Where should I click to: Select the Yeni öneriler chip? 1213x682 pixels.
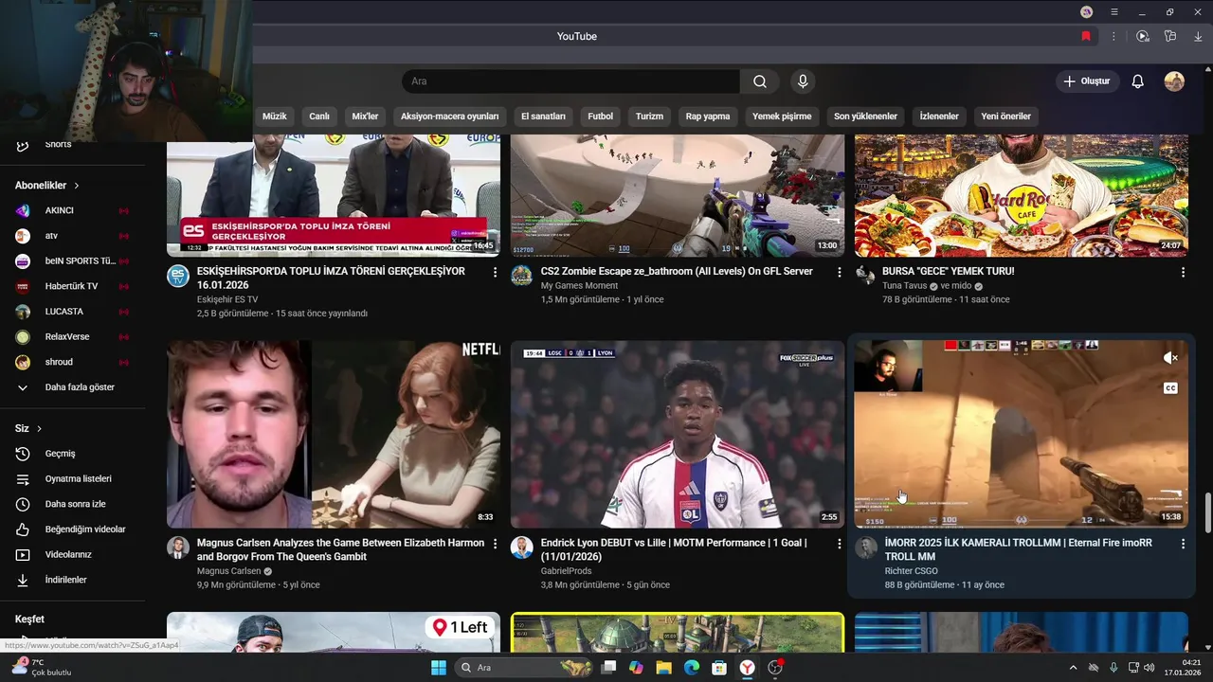1005,117
